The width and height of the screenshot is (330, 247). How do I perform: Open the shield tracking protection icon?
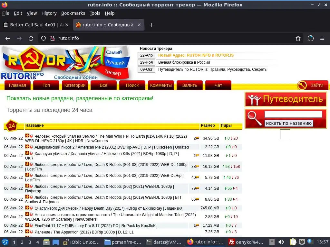point(44,38)
